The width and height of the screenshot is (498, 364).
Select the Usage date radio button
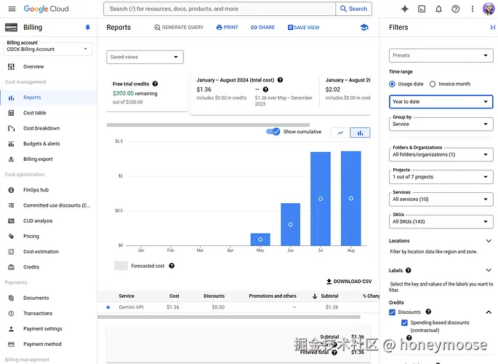pyautogui.click(x=392, y=84)
